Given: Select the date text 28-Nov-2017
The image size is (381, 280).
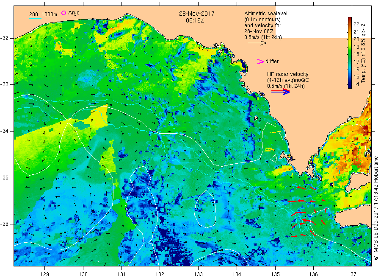Looking at the screenshot, I should [x=197, y=14].
